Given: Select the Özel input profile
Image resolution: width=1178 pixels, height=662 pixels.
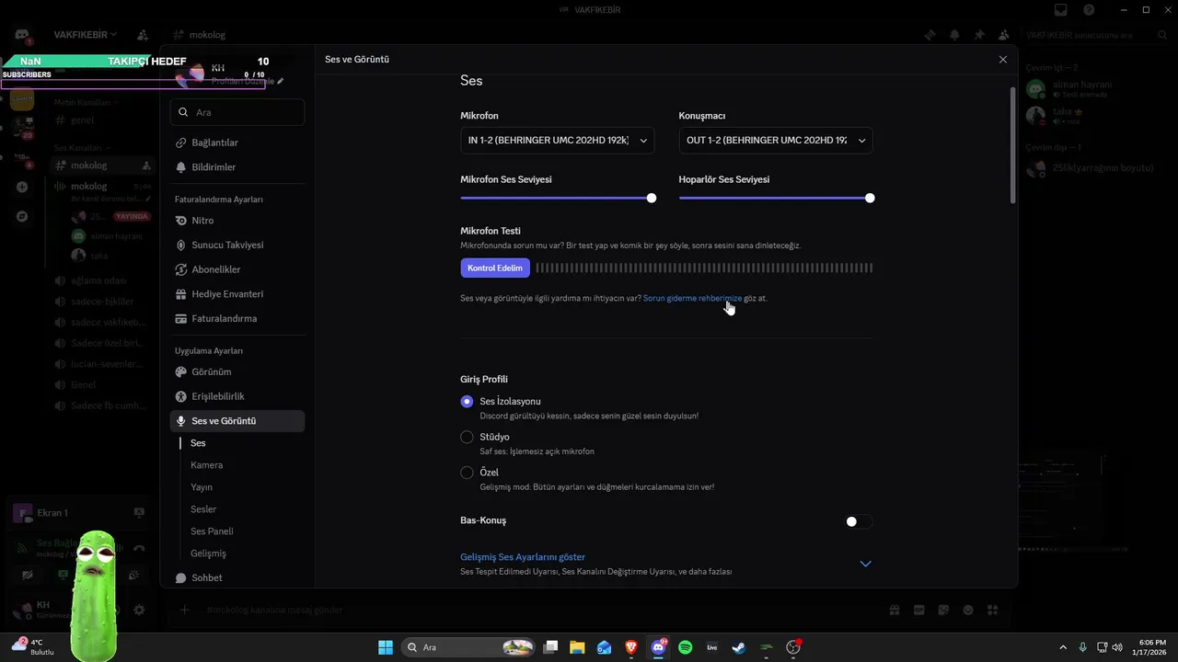Looking at the screenshot, I should 467,473.
